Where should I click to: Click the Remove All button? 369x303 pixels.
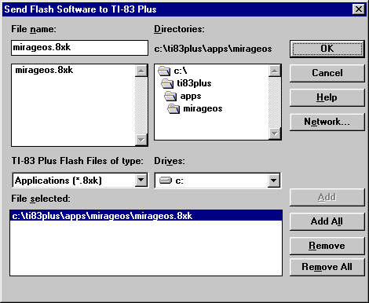327,267
